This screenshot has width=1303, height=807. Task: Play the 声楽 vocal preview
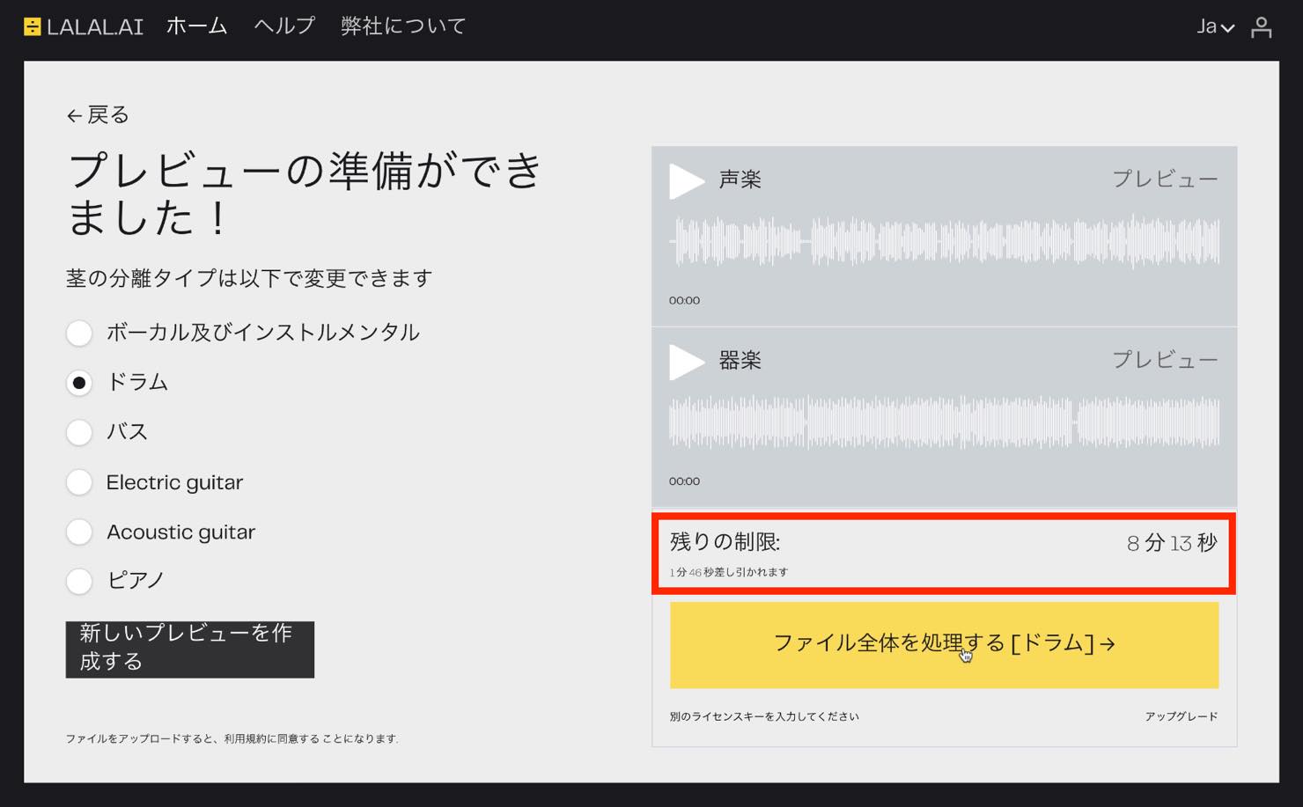(687, 180)
